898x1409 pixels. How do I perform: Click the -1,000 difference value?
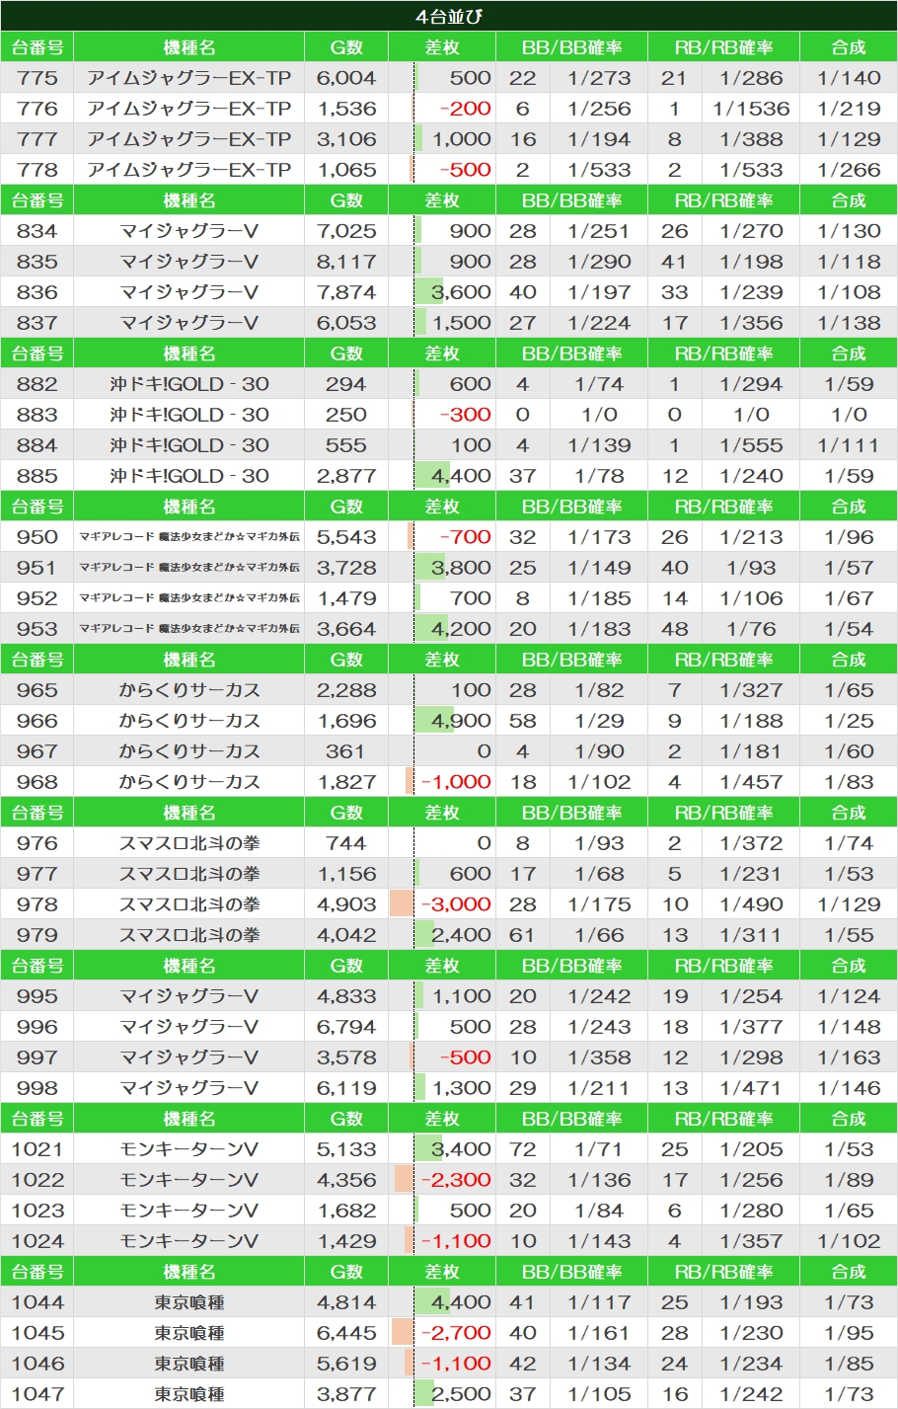456,782
